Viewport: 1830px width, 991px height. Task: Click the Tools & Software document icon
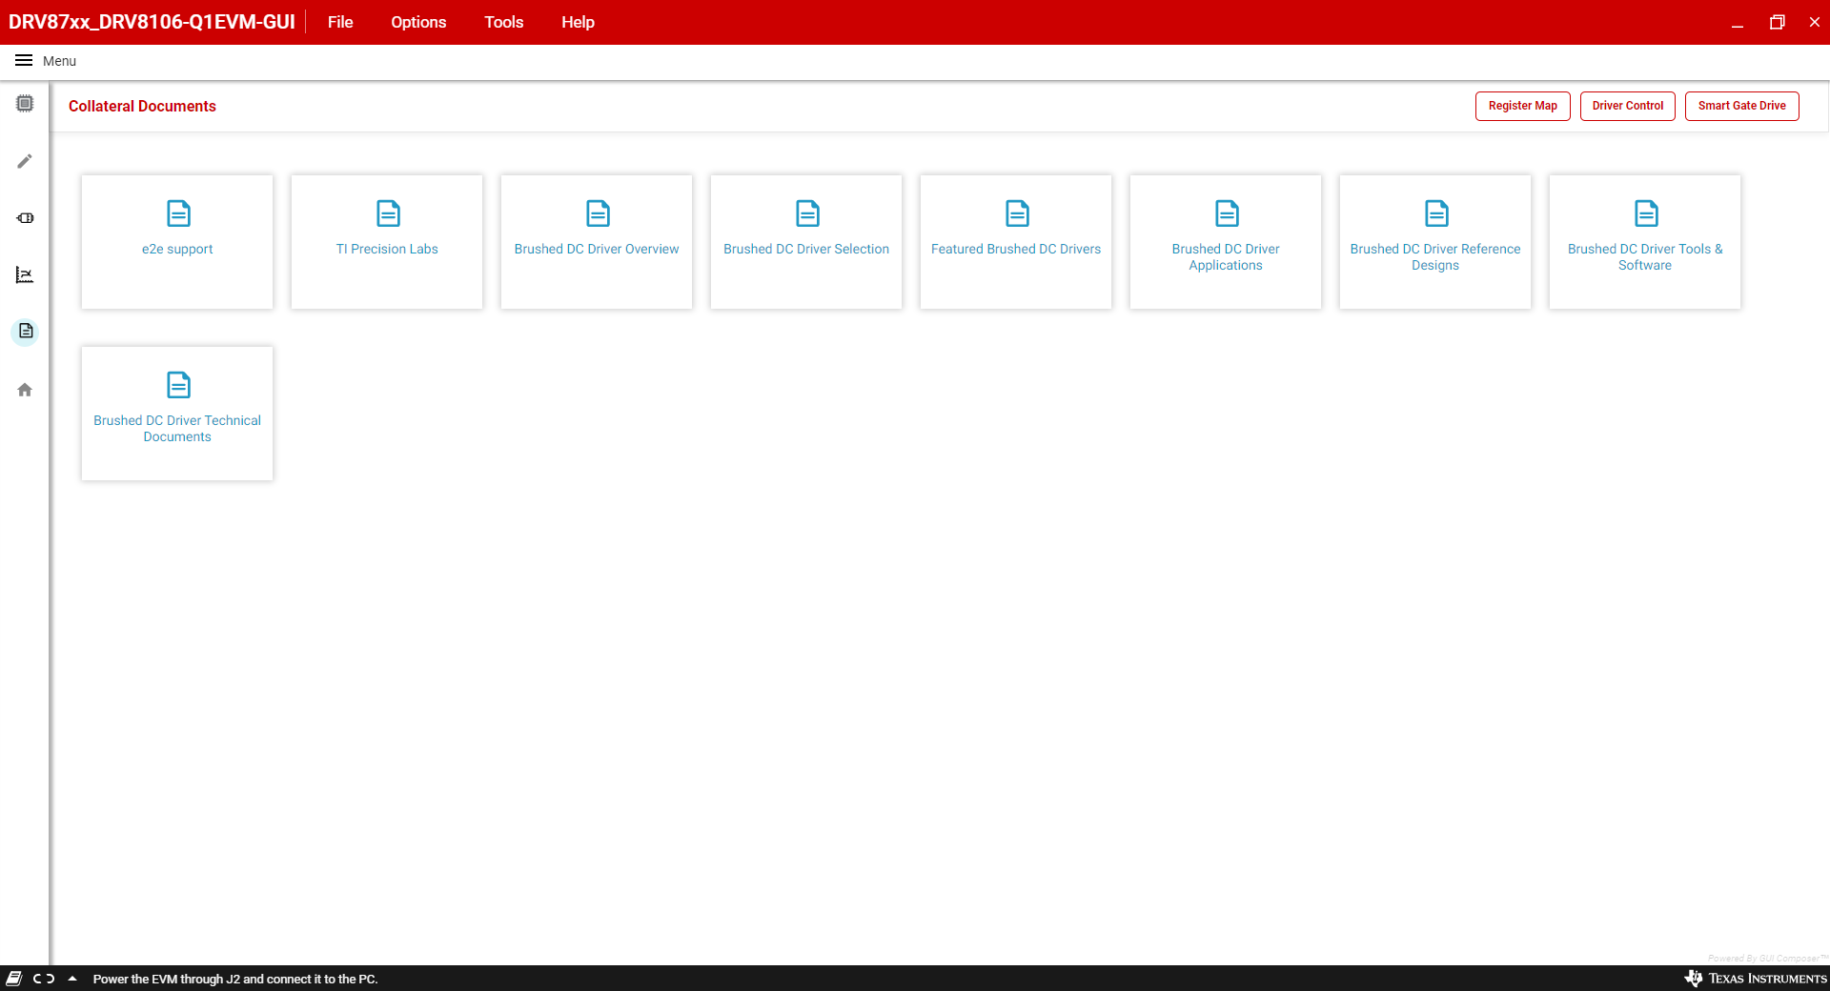pos(1646,213)
